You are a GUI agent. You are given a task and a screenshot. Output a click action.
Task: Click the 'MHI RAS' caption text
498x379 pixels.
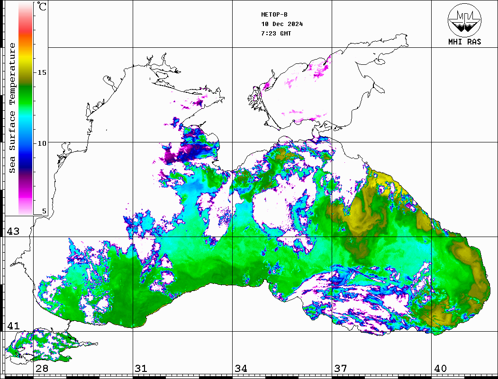coord(465,42)
